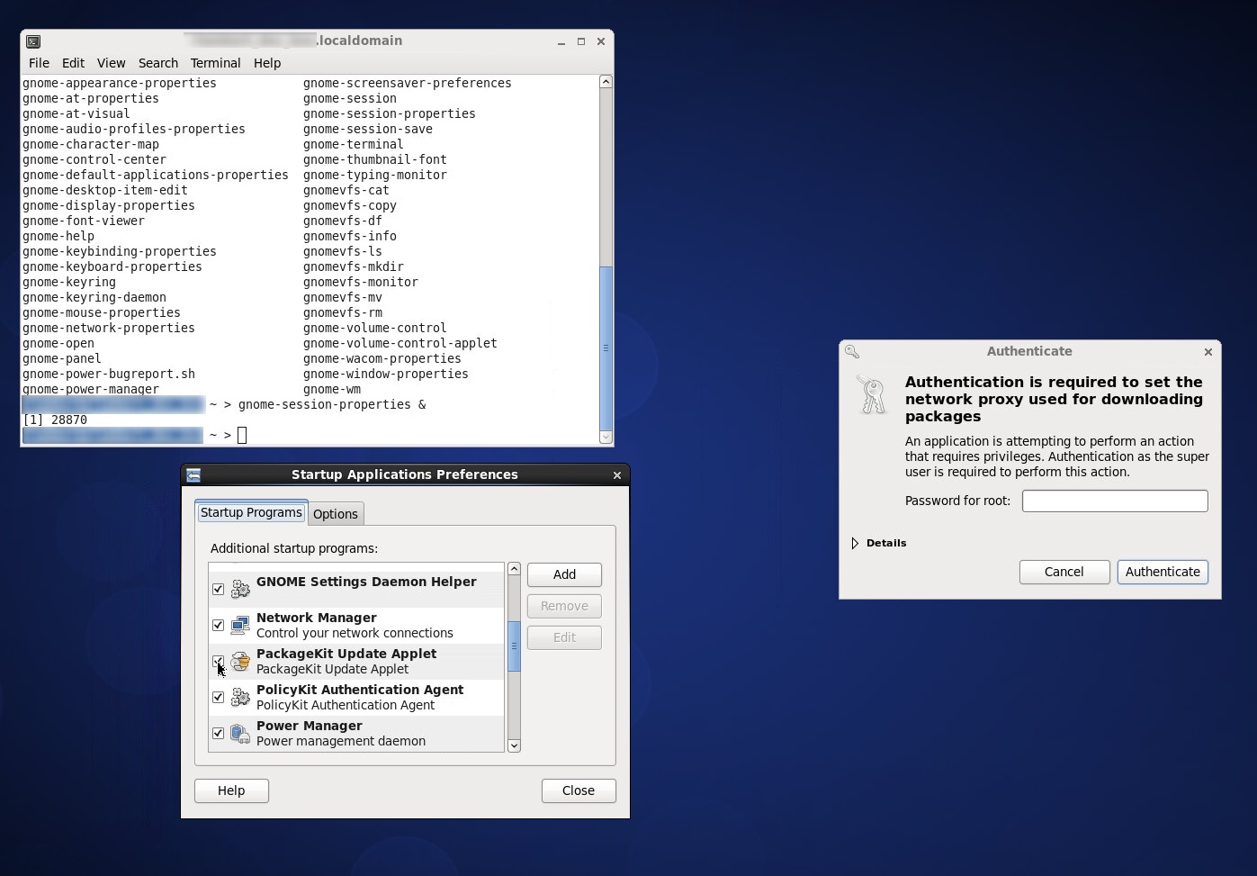The image size is (1257, 876).
Task: Click 'gnome-volume-control-applet' in the terminal
Action: [400, 343]
